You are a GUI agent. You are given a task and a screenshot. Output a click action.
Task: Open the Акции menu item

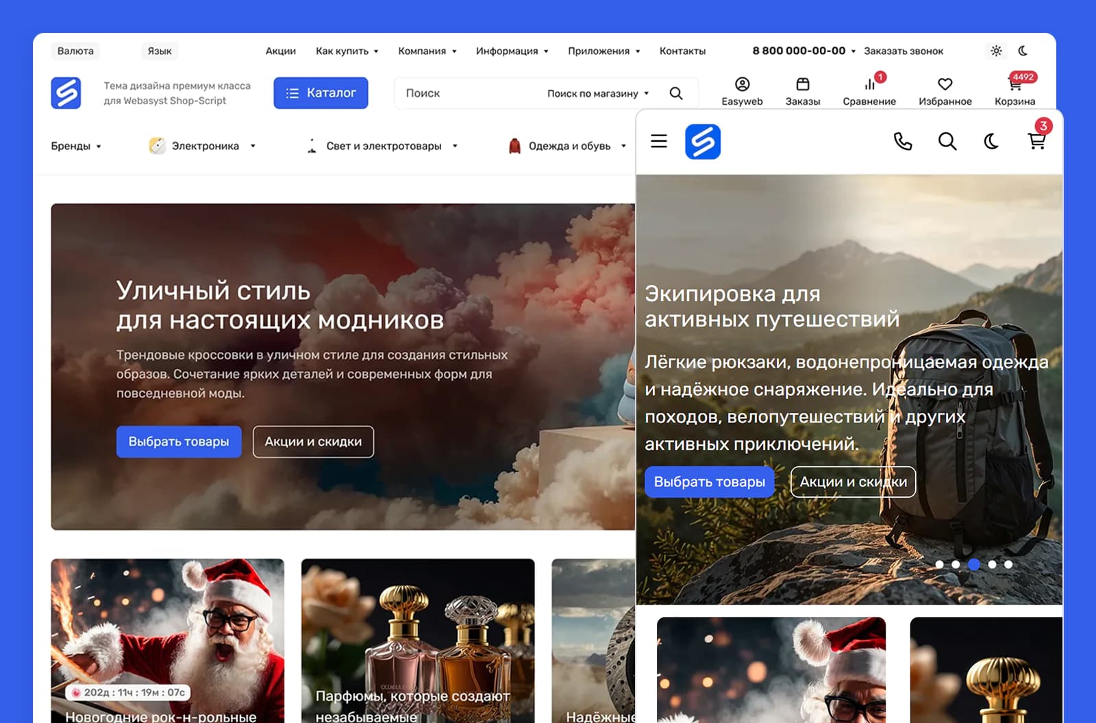click(281, 51)
